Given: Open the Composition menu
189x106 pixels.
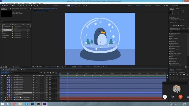Looking at the screenshot, I should click(x=11, y=3).
